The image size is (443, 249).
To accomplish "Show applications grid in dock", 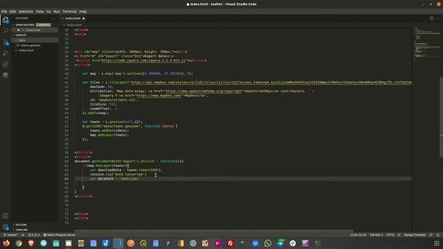I will pos(437,243).
